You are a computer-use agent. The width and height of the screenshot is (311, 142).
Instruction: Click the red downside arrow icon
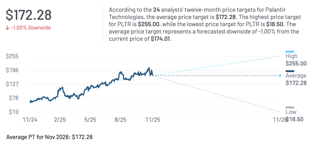coord(7,28)
